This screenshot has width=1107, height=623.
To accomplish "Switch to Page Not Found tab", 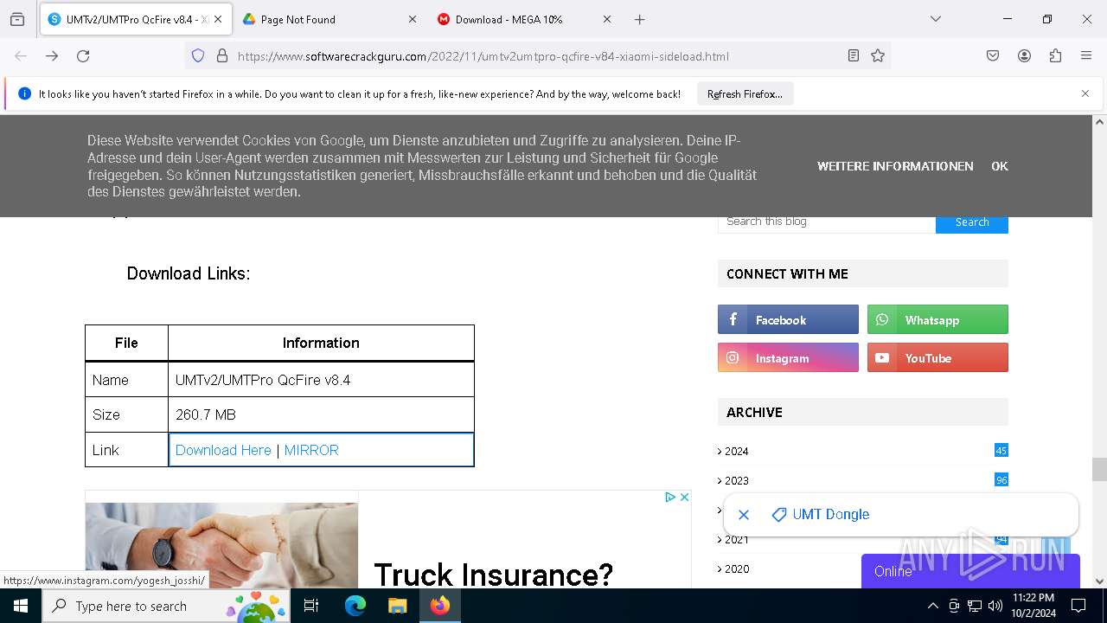I will click(329, 19).
